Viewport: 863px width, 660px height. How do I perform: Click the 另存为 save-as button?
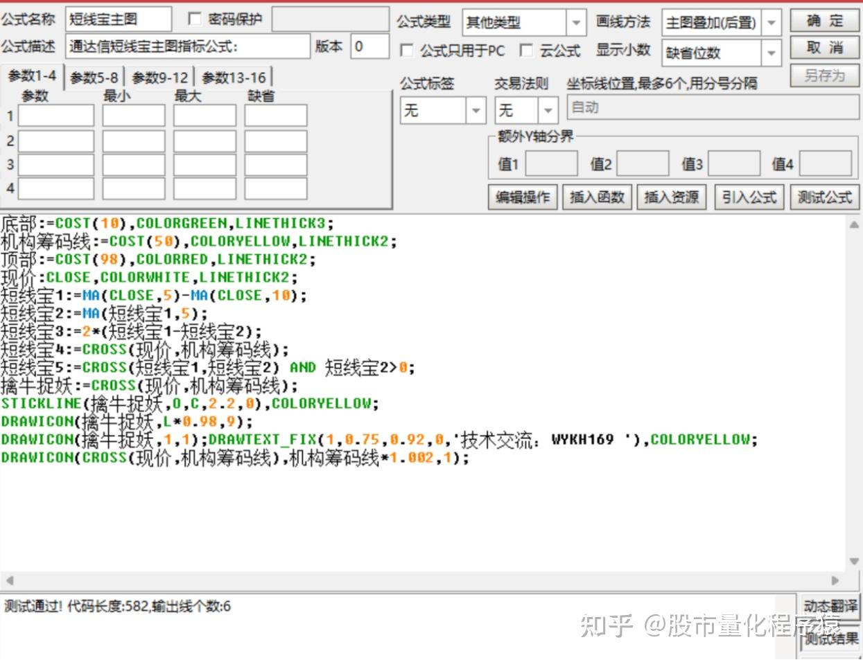[824, 75]
